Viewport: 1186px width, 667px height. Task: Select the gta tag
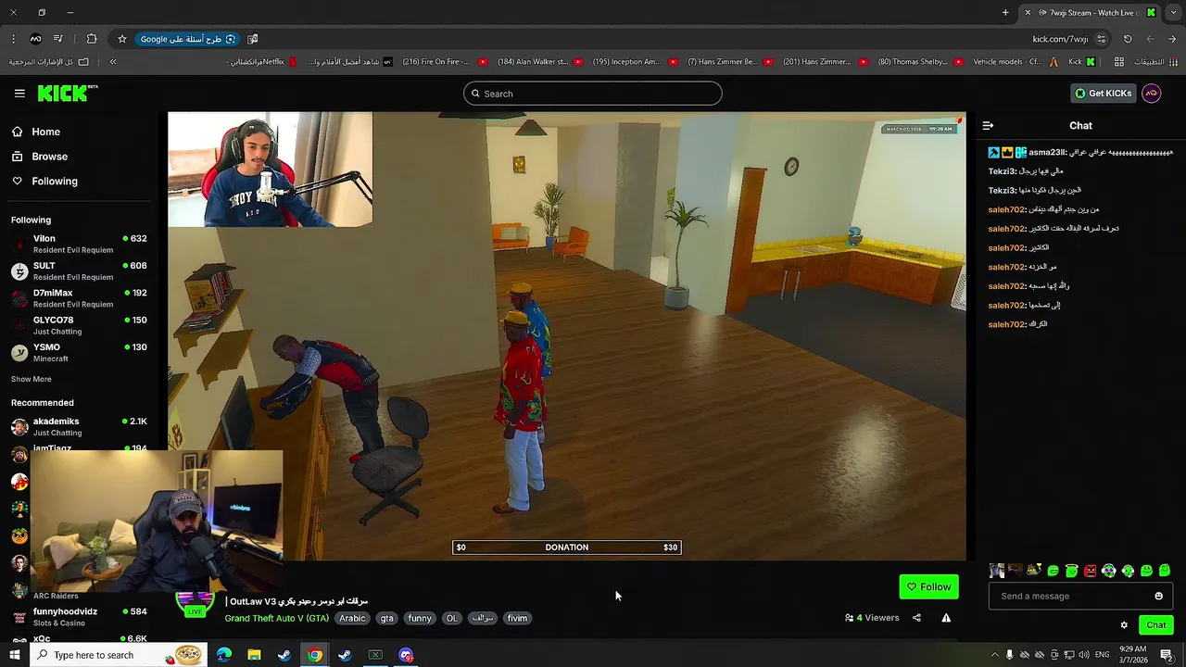coord(386,618)
